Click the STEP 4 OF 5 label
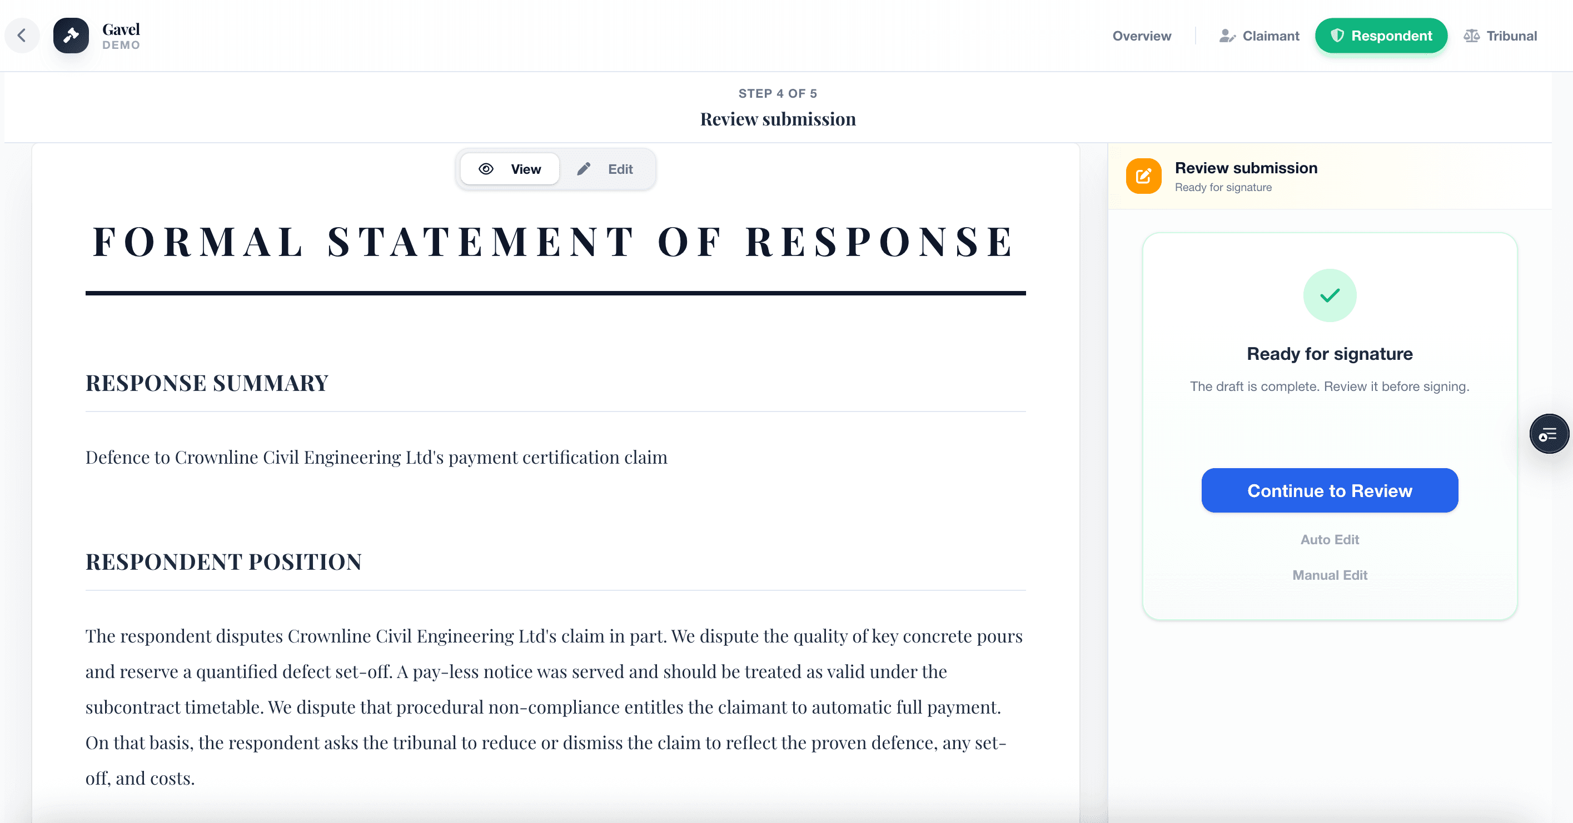Image resolution: width=1573 pixels, height=823 pixels. coord(778,93)
